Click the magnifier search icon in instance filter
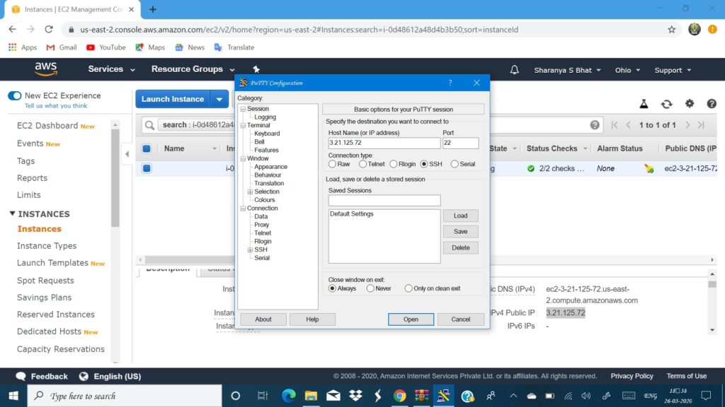This screenshot has width=725, height=407. pyautogui.click(x=149, y=125)
